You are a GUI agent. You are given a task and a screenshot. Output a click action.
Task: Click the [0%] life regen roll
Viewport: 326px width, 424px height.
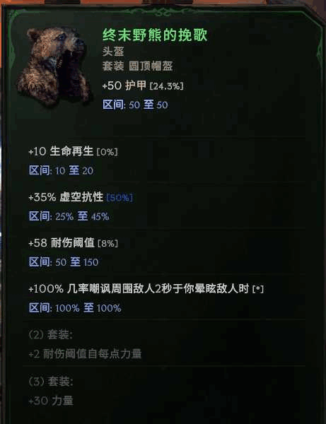click(107, 152)
